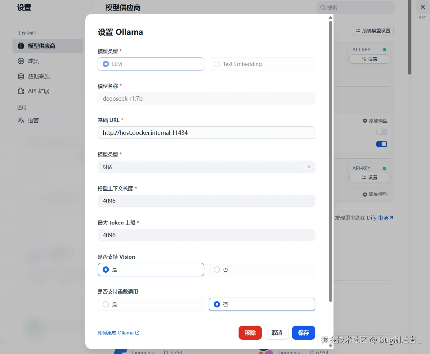Click the 保存 save button
This screenshot has height=354, width=430.
click(x=303, y=333)
